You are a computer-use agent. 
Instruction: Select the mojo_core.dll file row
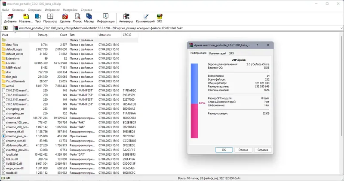(x=69, y=168)
